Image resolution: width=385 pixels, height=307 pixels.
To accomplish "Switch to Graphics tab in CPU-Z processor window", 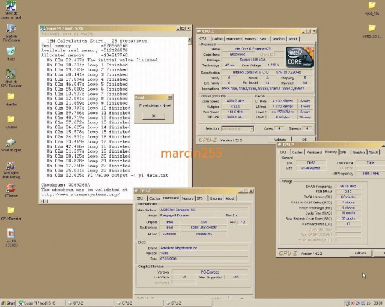I will pos(279,38).
